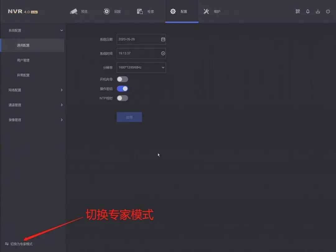Enable the 开机向导 toggle
Image resolution: width=336 pixels, height=252 pixels.
122,79
